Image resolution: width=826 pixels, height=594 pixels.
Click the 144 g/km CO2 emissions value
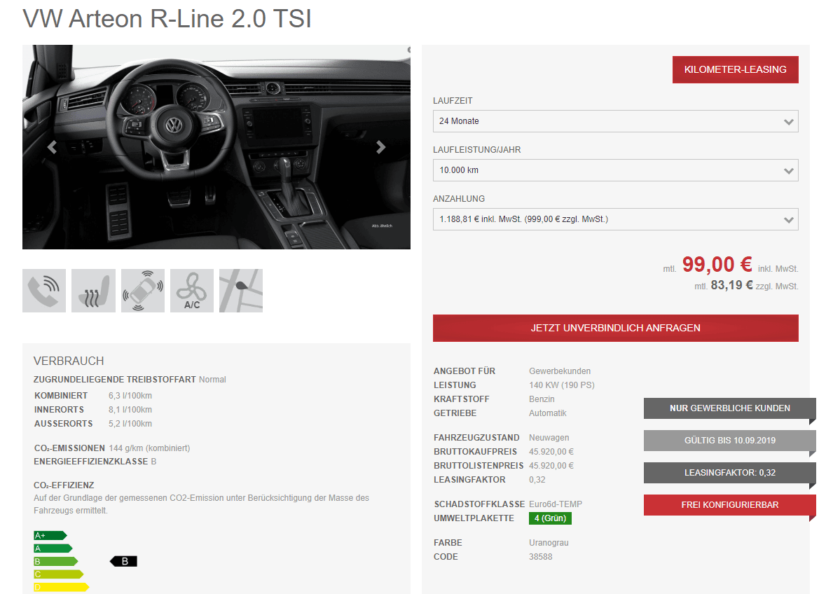pyautogui.click(x=149, y=448)
